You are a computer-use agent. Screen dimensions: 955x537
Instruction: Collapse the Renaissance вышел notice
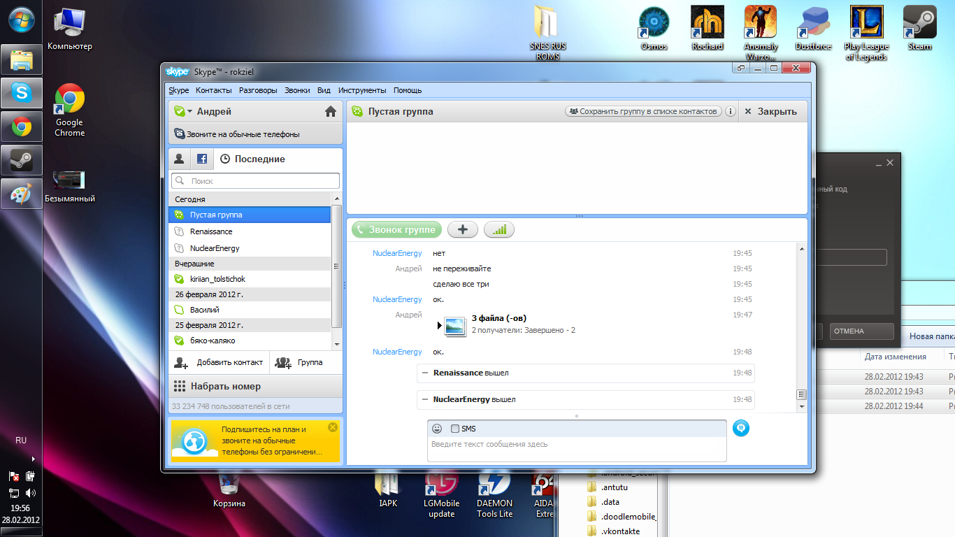pyautogui.click(x=425, y=373)
